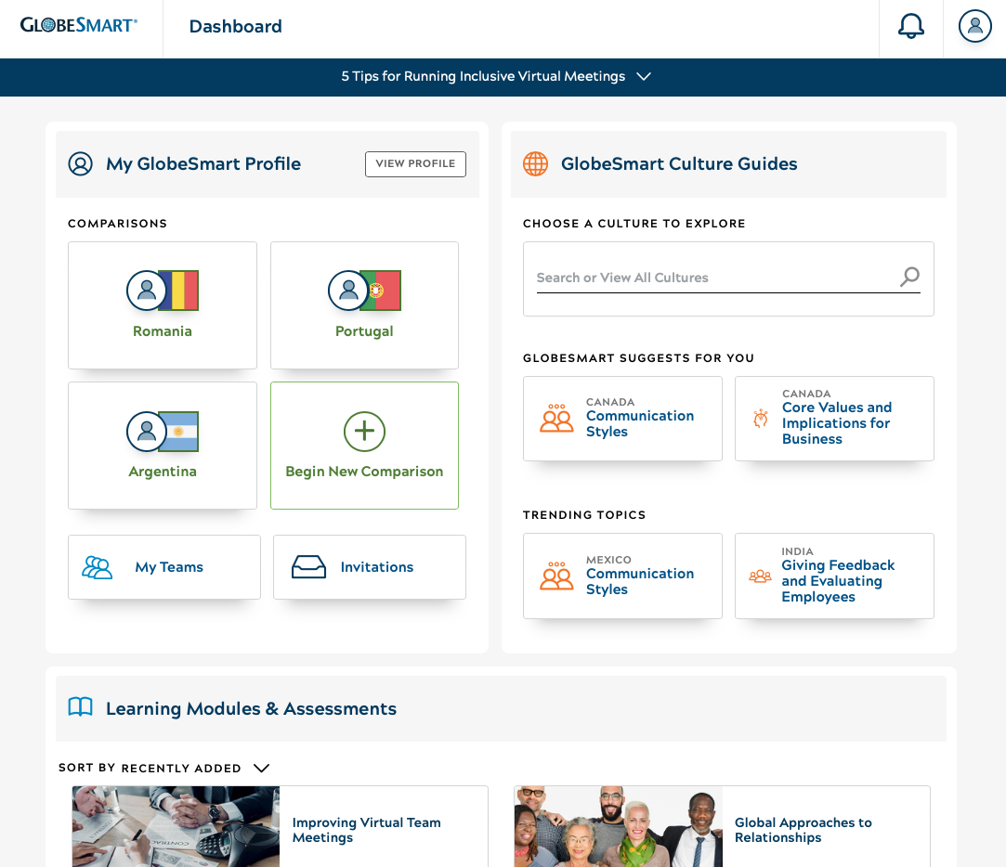This screenshot has width=1006, height=867.
Task: Click the Invitations inbox icon
Action: [x=308, y=567]
